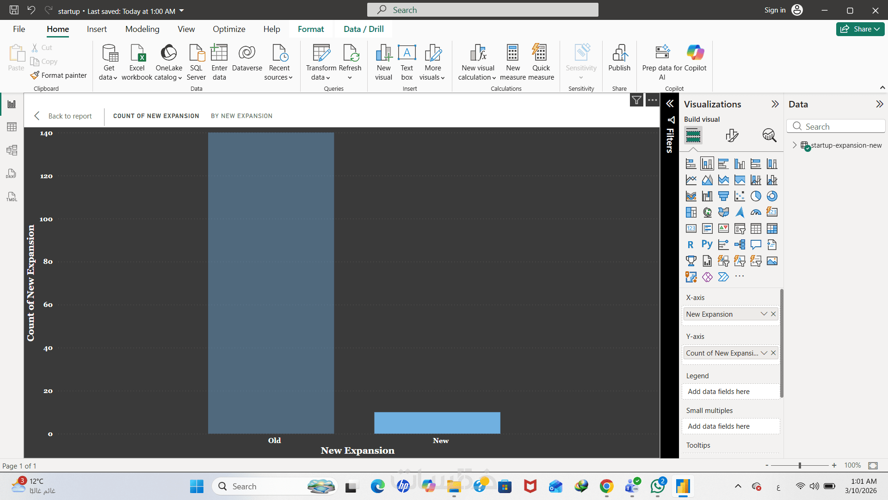The height and width of the screenshot is (500, 888).
Task: Click the Format visual brush icon
Action: point(732,135)
